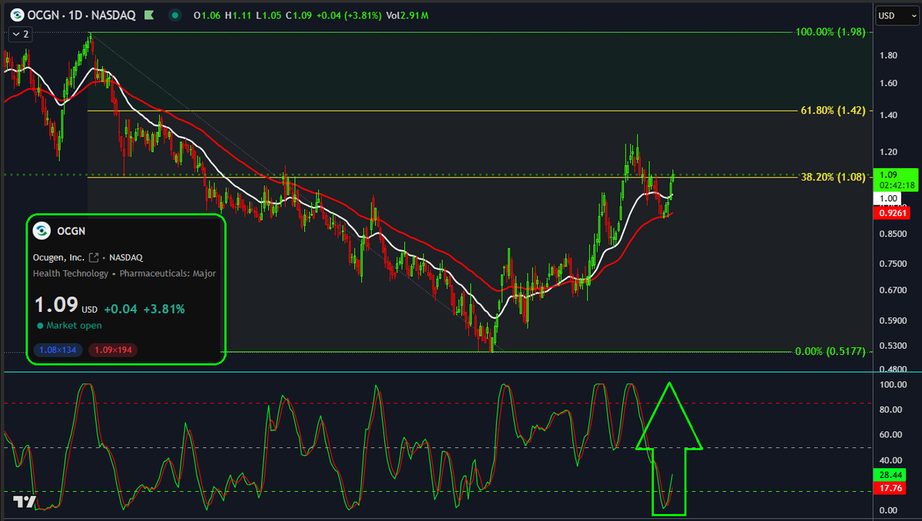Click the 1.20 price axis tick
The image size is (922, 521).
point(889,152)
